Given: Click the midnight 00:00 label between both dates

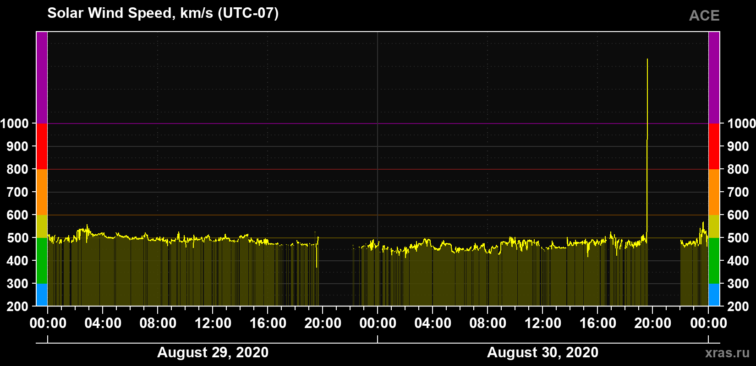Looking at the screenshot, I should point(378,323).
